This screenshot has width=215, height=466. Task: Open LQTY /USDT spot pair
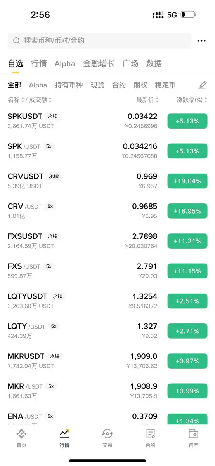tap(107, 330)
